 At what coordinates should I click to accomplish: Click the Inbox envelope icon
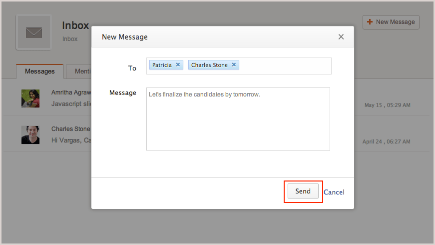[x=33, y=32]
